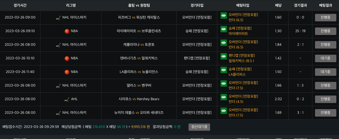The height and width of the screenshot is (139, 339).
Task: Click the 9,995,516 원 expected payout amount
Action: click(141, 127)
